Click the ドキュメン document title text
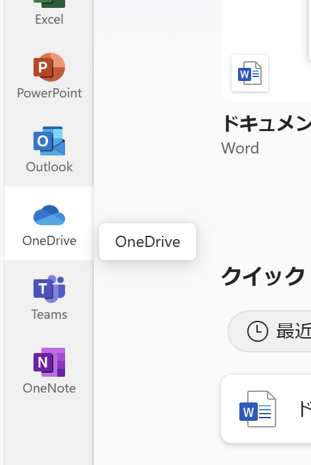 pyautogui.click(x=266, y=123)
